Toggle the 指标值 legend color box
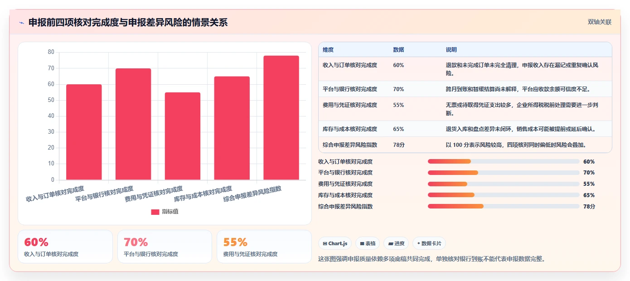 point(155,212)
